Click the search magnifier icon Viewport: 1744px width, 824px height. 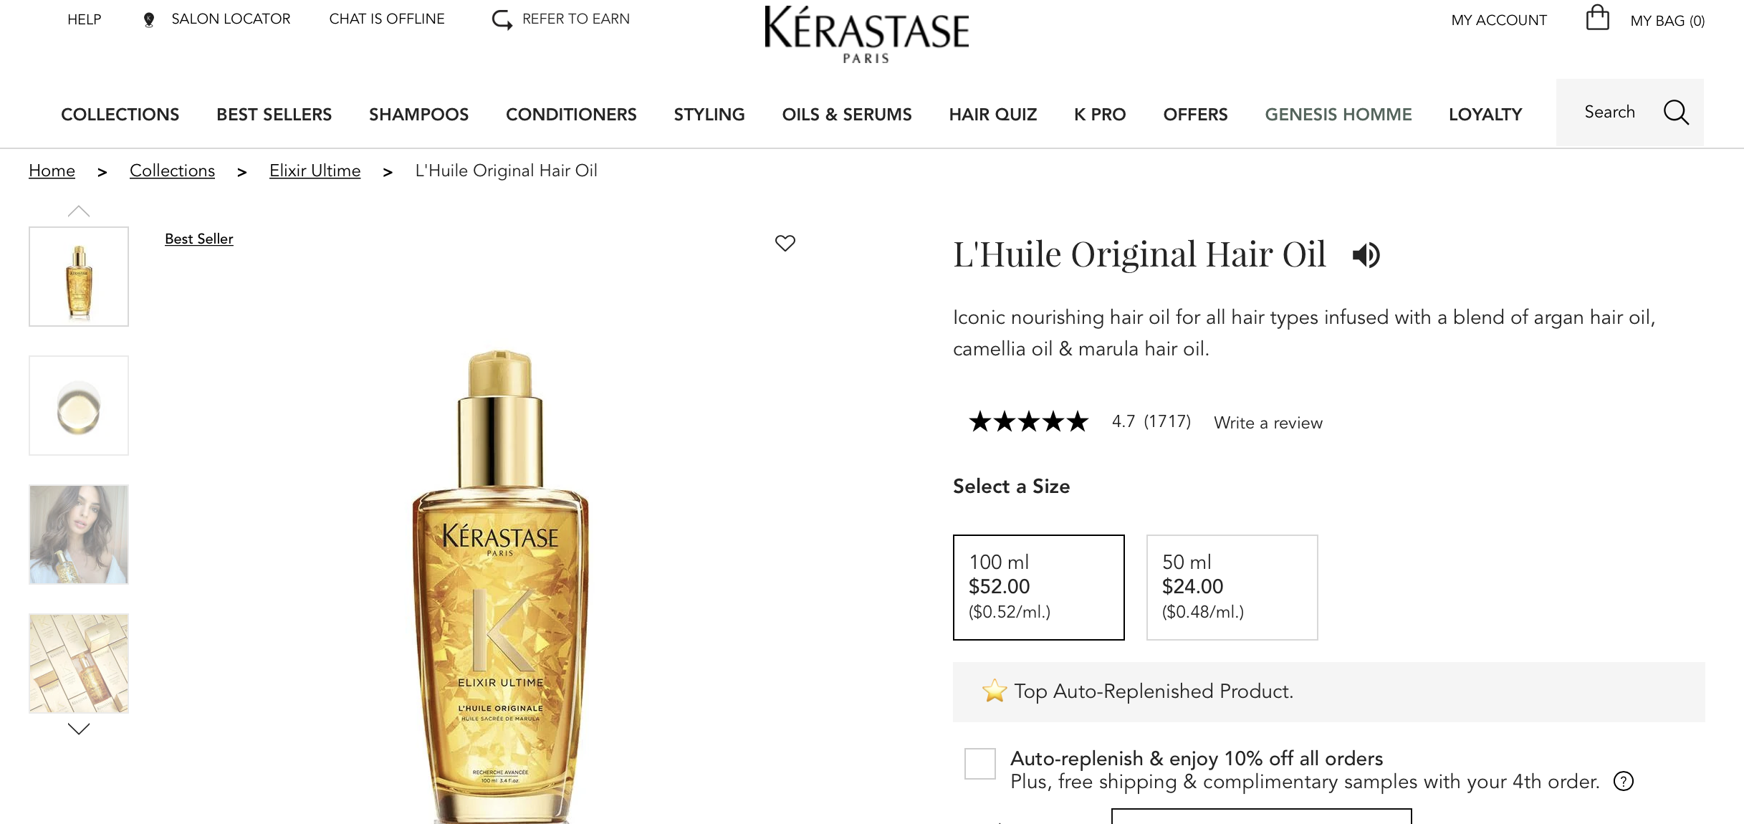tap(1676, 112)
